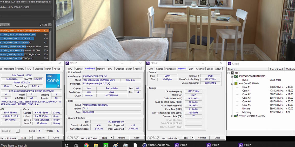Open File Explorer from the taskbar
The width and height of the screenshot is (295, 147).
tap(96, 145)
